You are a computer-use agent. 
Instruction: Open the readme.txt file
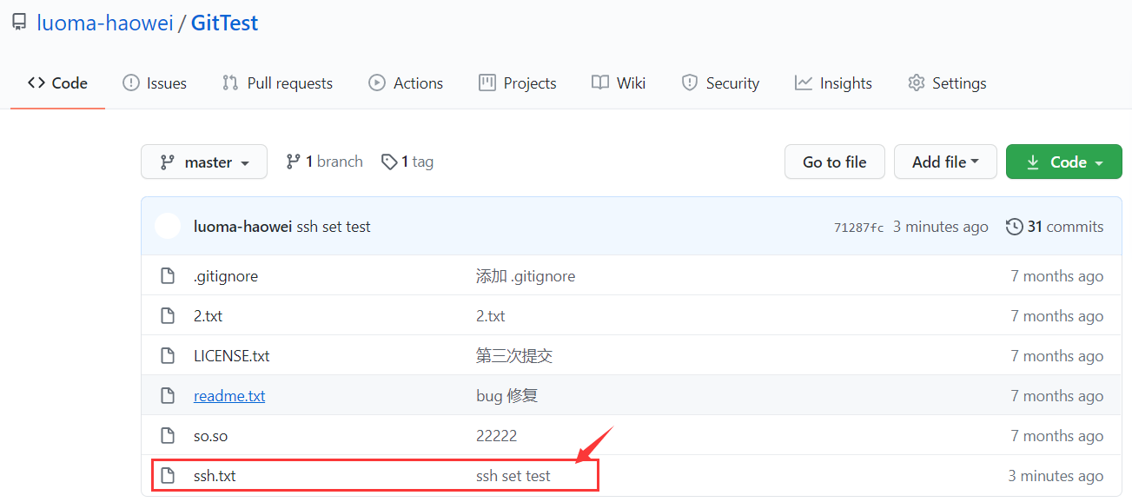(x=229, y=396)
